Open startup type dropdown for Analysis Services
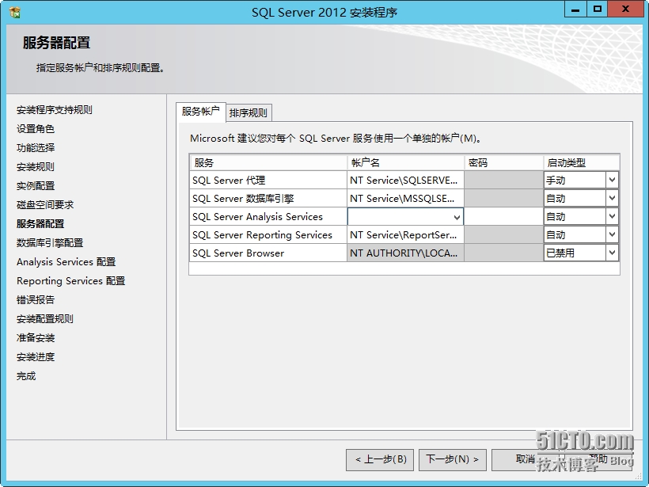649x487 pixels. (612, 217)
